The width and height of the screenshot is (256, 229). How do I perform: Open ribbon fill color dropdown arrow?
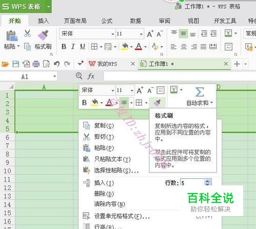(x=131, y=47)
